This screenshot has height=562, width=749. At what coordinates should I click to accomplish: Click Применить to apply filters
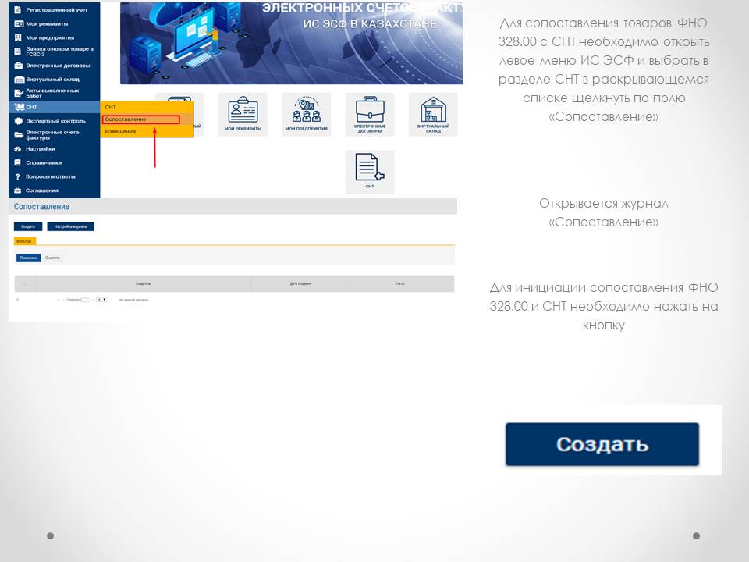(28, 258)
